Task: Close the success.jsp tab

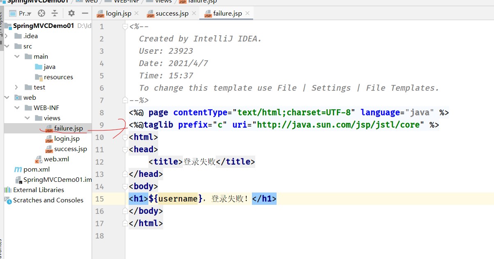Action: point(194,14)
